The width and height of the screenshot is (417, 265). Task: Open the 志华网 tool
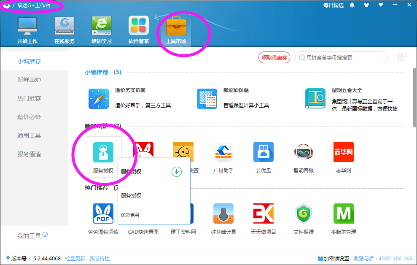[x=344, y=152]
